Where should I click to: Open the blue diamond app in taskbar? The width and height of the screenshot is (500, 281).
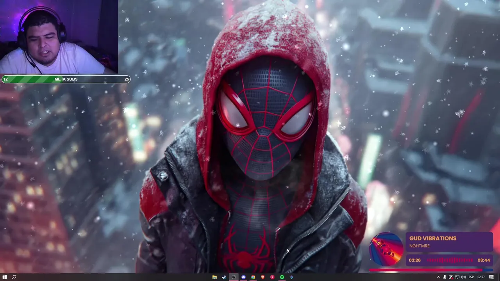[291, 277]
